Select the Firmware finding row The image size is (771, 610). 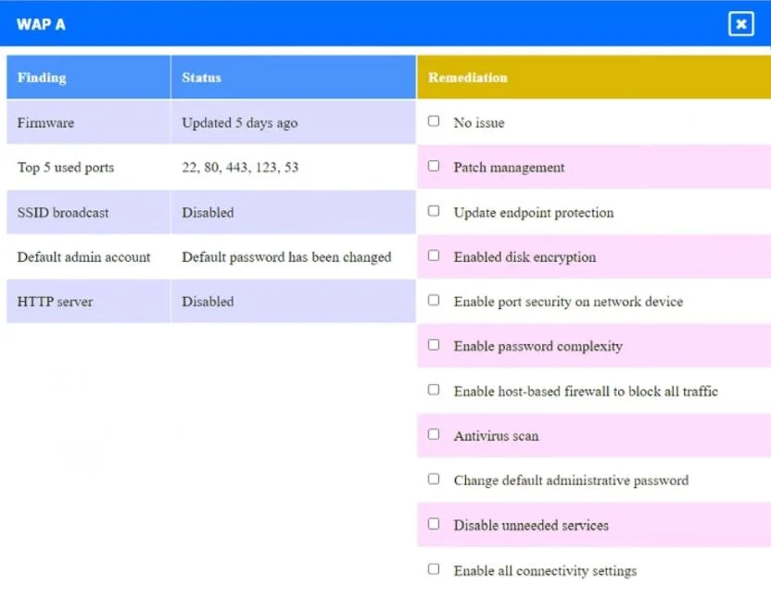(x=211, y=122)
